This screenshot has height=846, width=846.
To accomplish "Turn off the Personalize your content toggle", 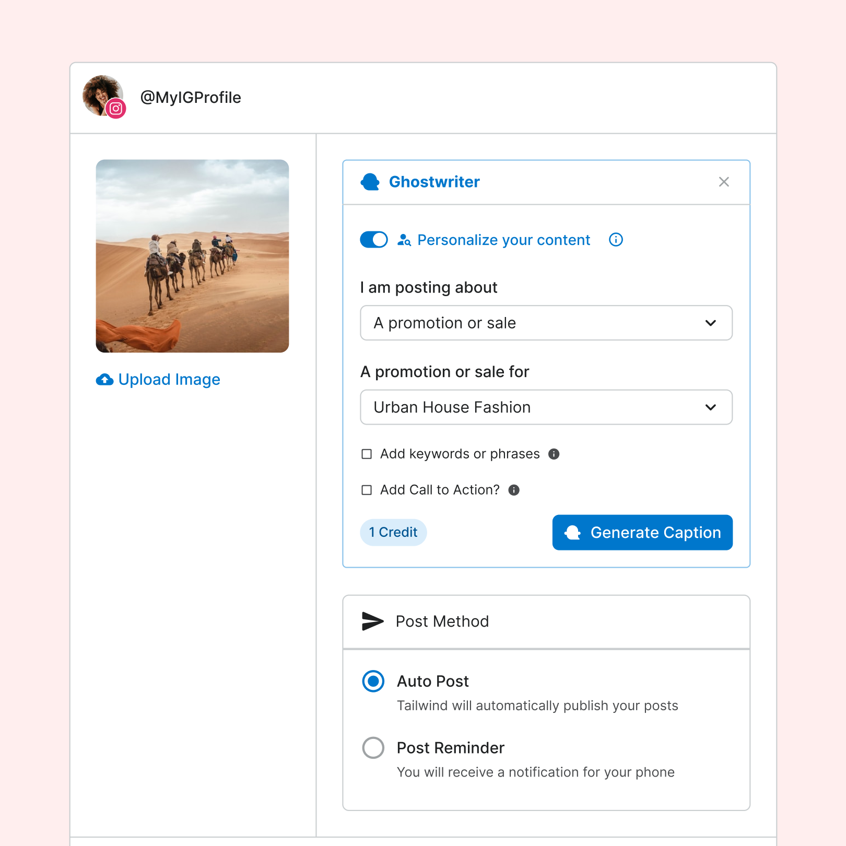I will (x=374, y=240).
